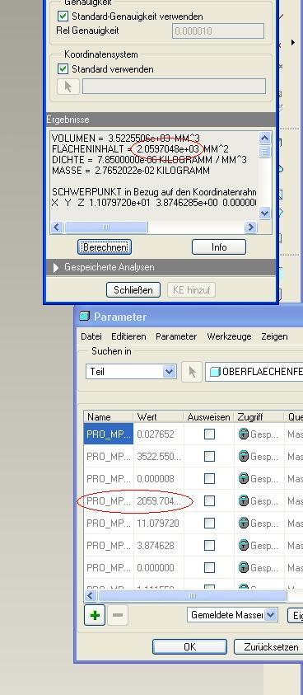Click the minus remove-parameter icon
Screen dimensions: 303x695
(118, 615)
